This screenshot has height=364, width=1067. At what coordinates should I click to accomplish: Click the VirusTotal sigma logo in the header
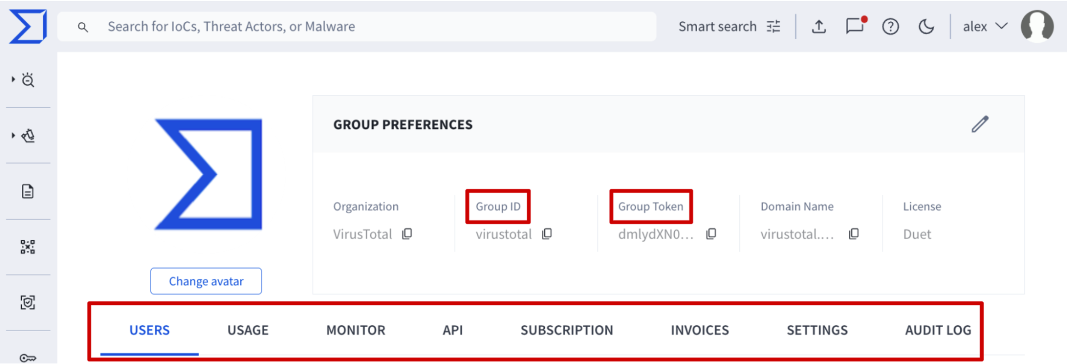(28, 26)
